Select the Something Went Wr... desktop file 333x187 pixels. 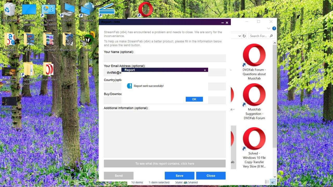tap(10, 76)
